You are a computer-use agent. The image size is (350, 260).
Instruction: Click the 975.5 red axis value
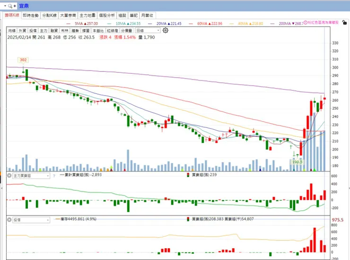[338, 220]
